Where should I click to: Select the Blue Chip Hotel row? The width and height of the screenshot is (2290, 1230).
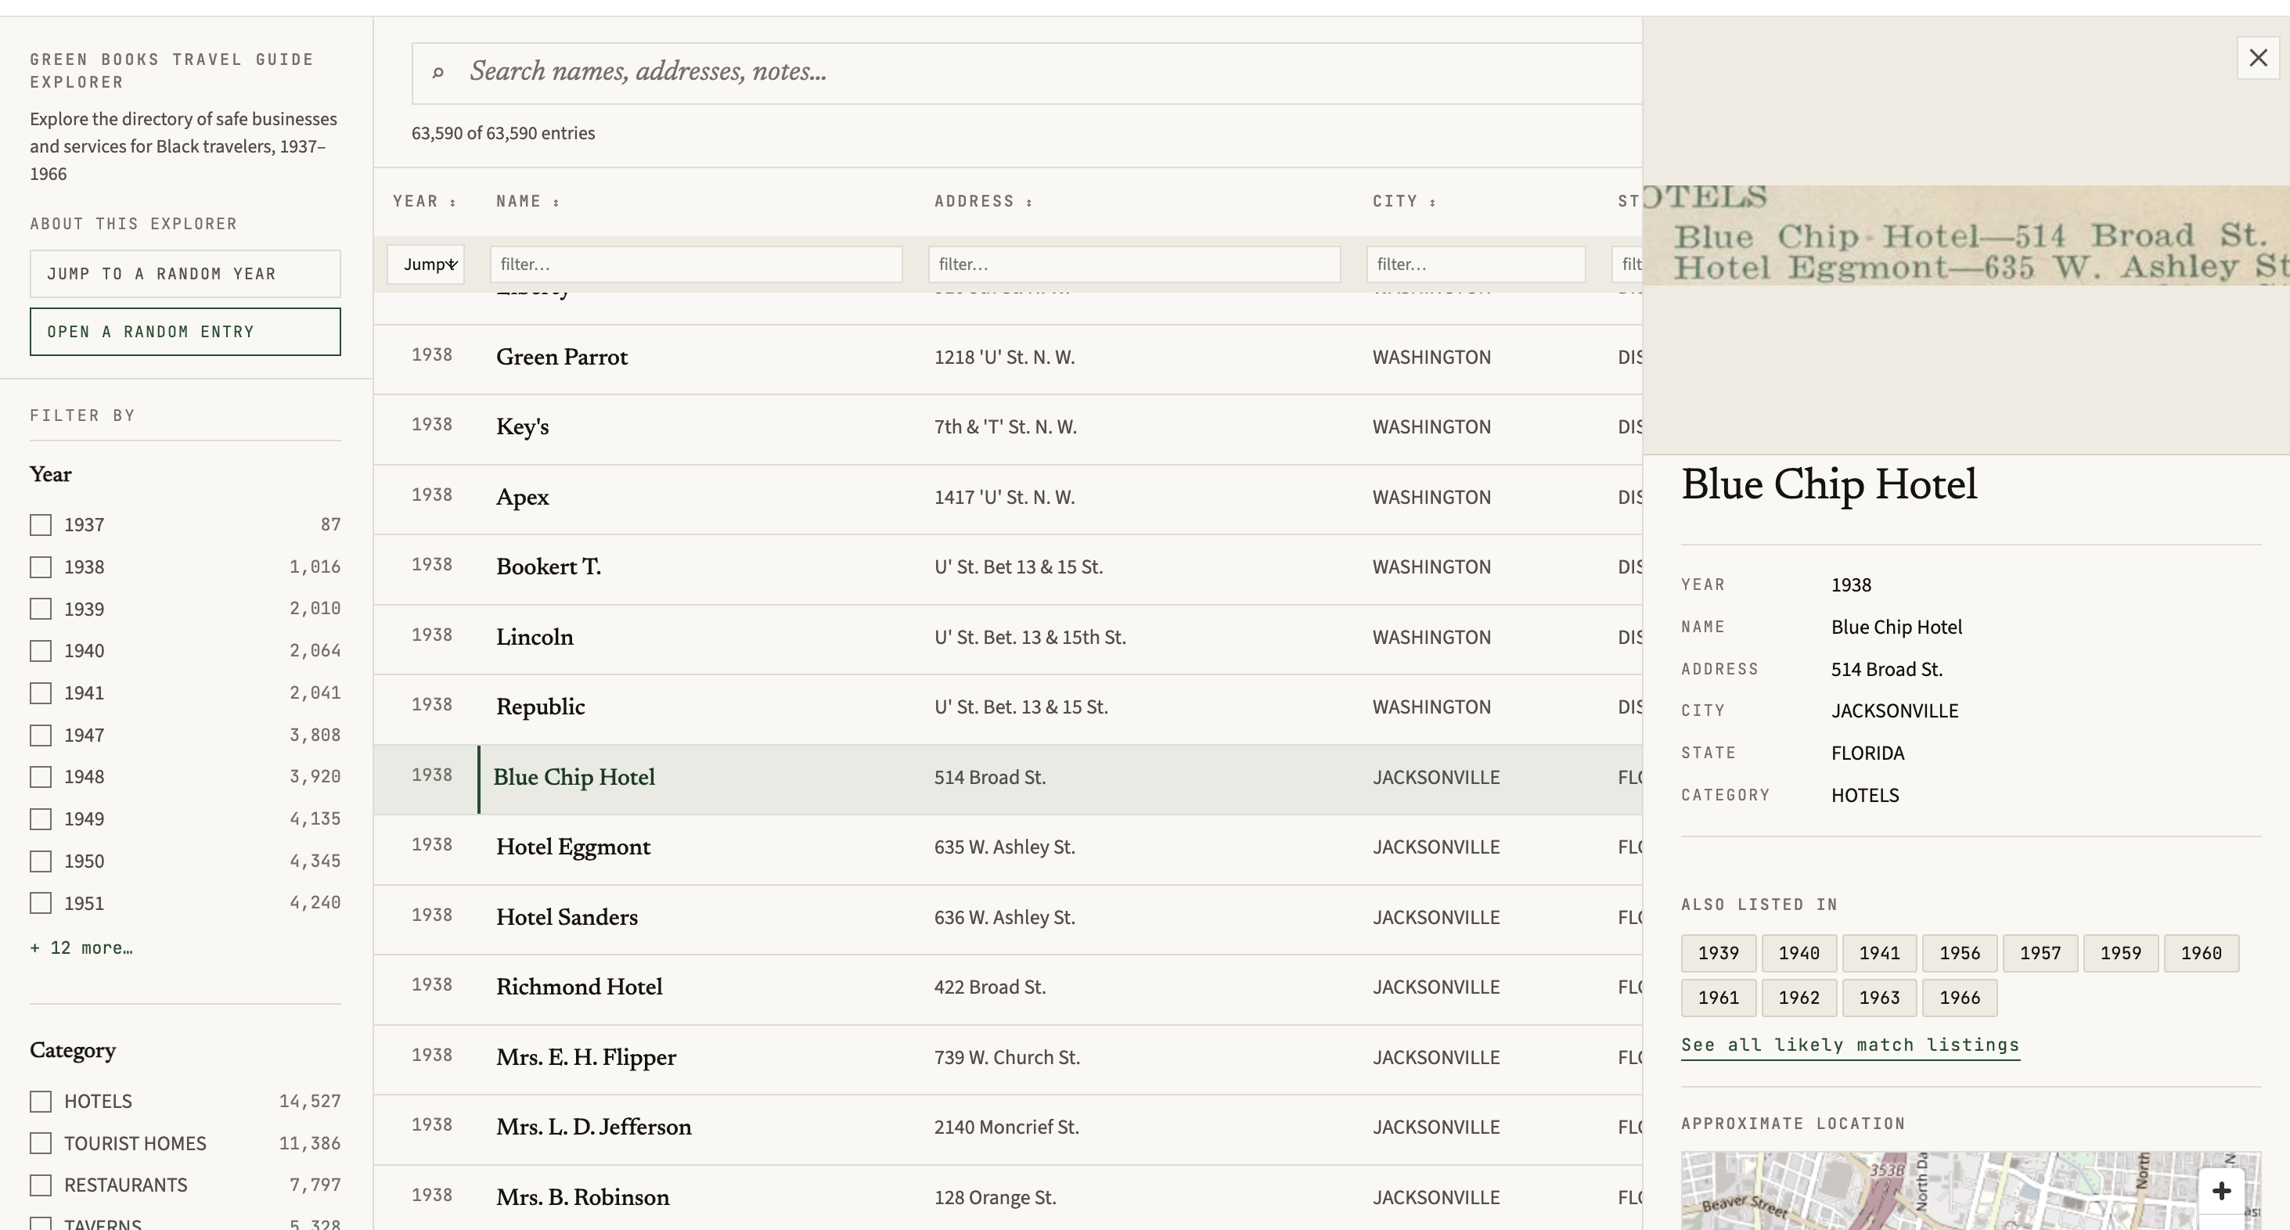(x=1007, y=779)
